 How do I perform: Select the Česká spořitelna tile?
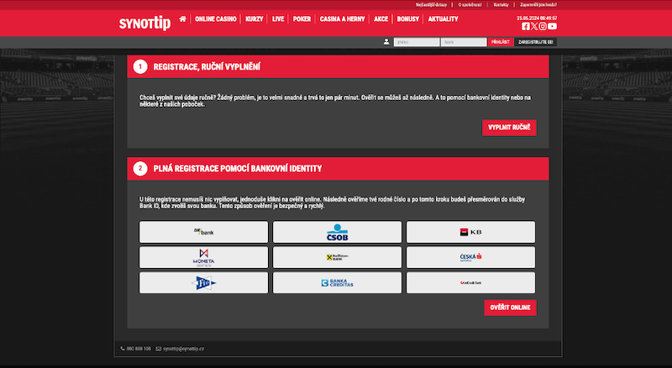[470, 257]
